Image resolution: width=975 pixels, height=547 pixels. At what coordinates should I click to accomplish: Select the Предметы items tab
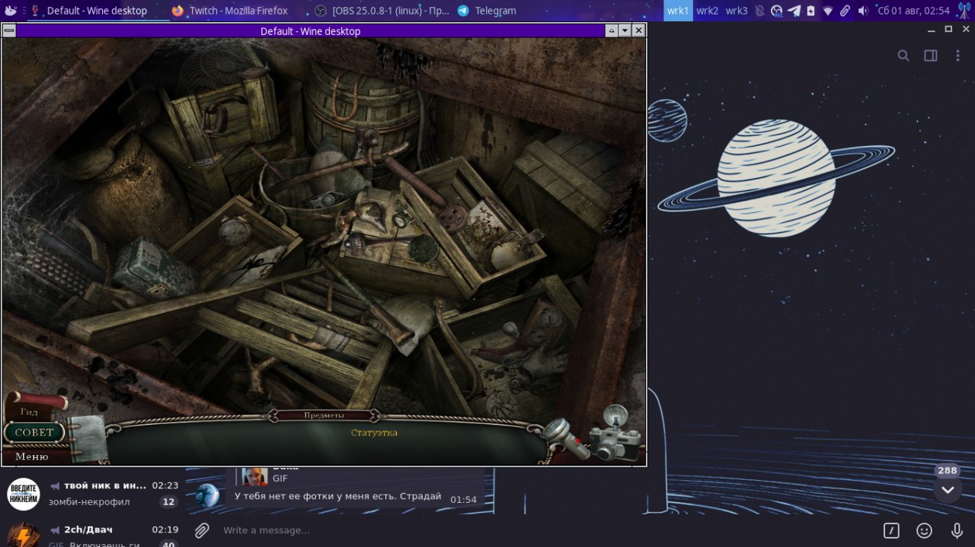tap(324, 415)
